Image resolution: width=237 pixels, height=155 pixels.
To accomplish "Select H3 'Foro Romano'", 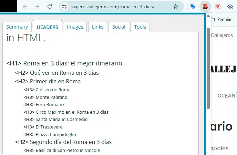I will coord(43,105).
